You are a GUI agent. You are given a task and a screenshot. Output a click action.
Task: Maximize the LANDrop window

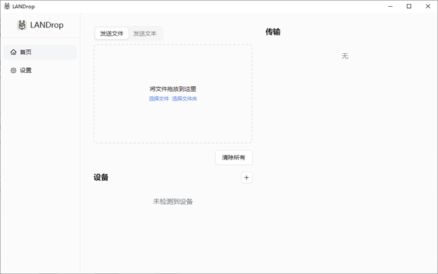point(408,6)
